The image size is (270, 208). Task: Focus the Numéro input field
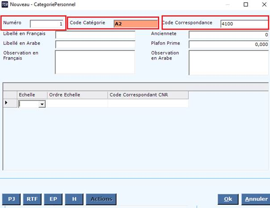pyautogui.click(x=46, y=23)
